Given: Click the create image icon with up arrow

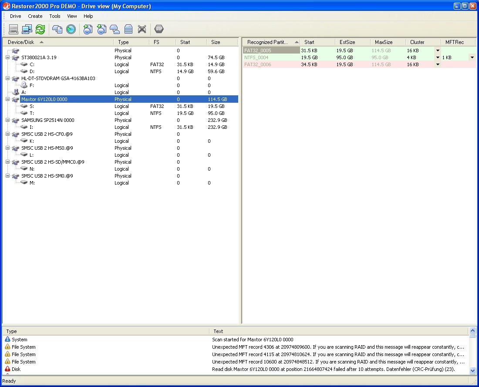Looking at the screenshot, I should click(x=88, y=29).
